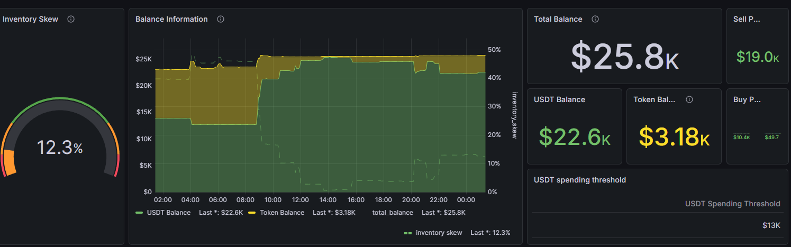Click the 50% right axis label
Viewport: 791px width, 247px height.
(x=494, y=49)
